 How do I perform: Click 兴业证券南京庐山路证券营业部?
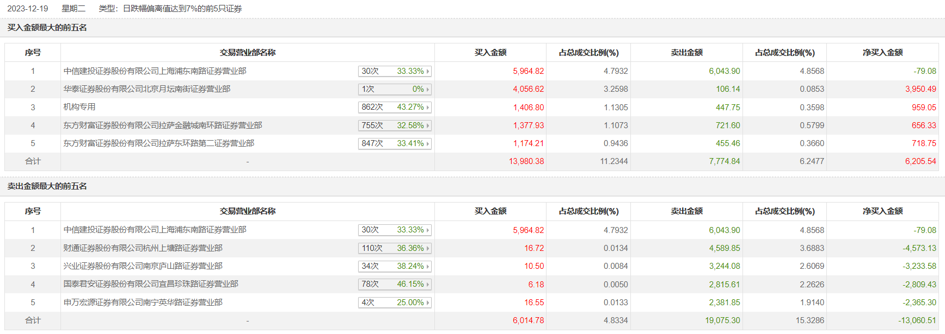pyautogui.click(x=143, y=266)
